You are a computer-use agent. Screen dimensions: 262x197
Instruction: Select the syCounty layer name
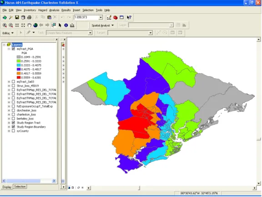[23, 131]
